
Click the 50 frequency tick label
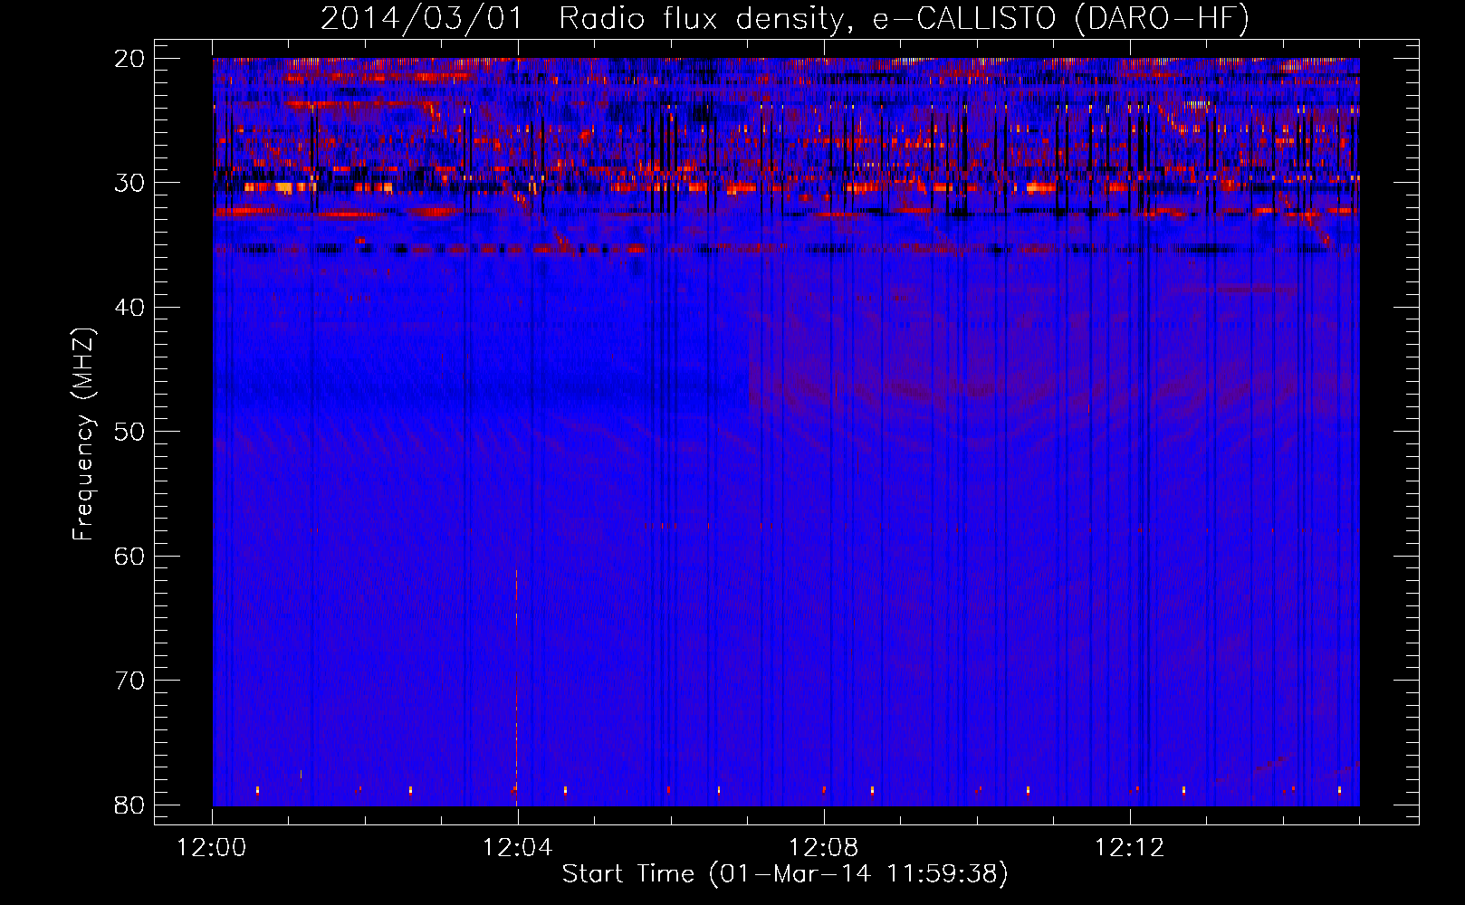click(130, 432)
